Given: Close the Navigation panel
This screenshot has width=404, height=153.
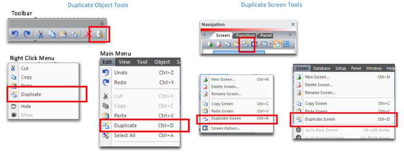Looking at the screenshot, I should pyautogui.click(x=293, y=24).
